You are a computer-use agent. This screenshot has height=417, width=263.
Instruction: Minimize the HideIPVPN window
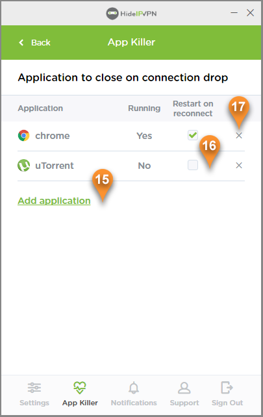point(234,13)
